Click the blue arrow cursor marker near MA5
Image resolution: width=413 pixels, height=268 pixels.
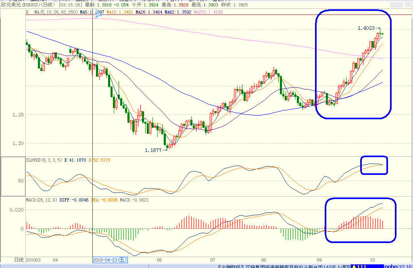tap(98, 14)
